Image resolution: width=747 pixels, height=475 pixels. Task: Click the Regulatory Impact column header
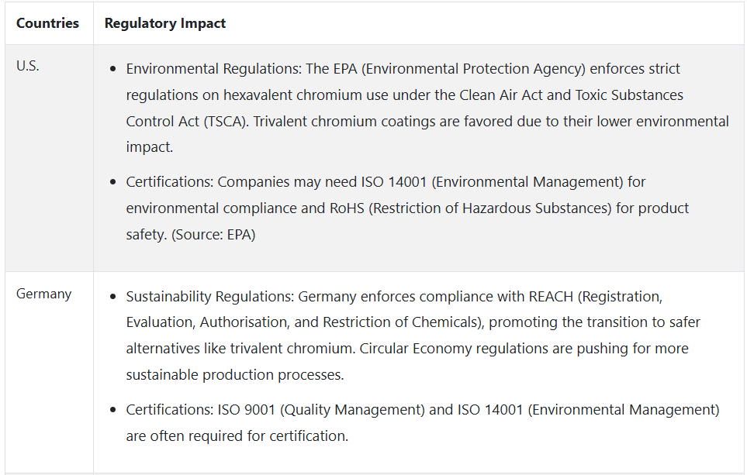[165, 23]
